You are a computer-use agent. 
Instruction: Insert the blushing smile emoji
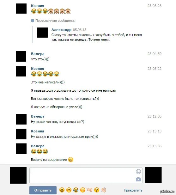tap(69, 190)
